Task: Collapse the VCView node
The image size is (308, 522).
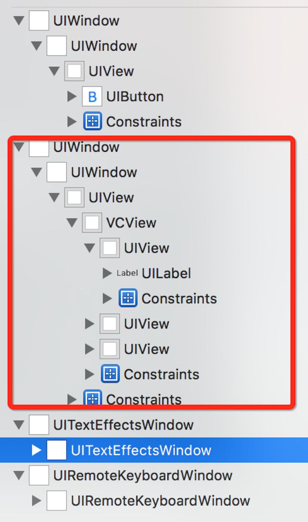Action: coord(72,223)
